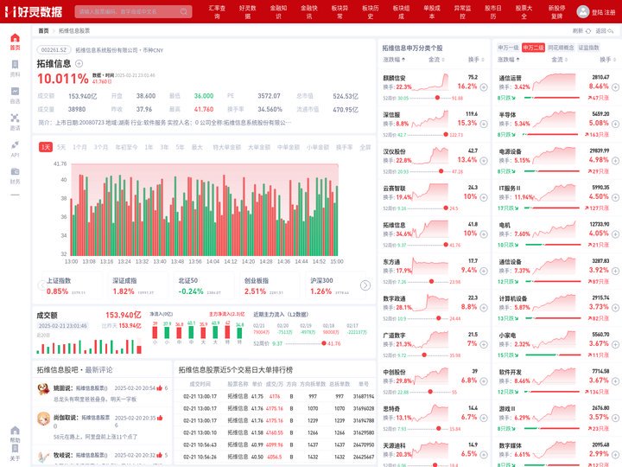Switch to the 证监指数 tab
Image resolution: width=622 pixels, height=467 pixels.
pyautogui.click(x=588, y=48)
